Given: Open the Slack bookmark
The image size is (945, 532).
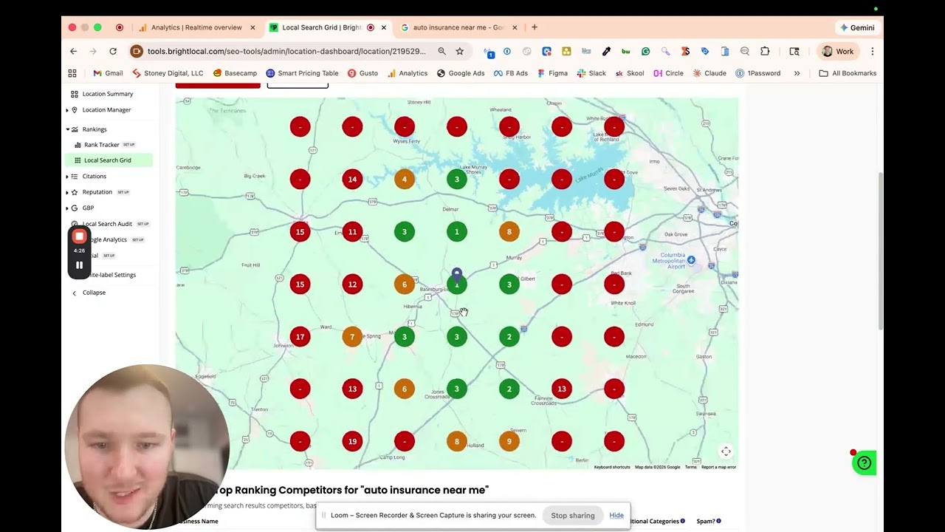Looking at the screenshot, I should 591,73.
